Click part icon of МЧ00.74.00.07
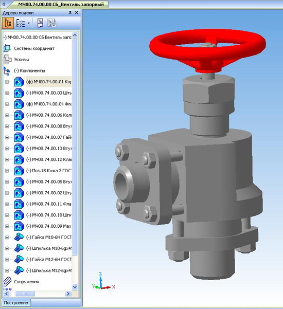Screen dimensions: 283x309 pos(19,137)
